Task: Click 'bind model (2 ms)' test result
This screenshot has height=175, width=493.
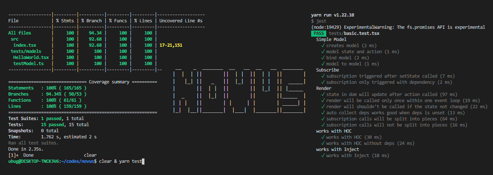Action: tap(345, 58)
